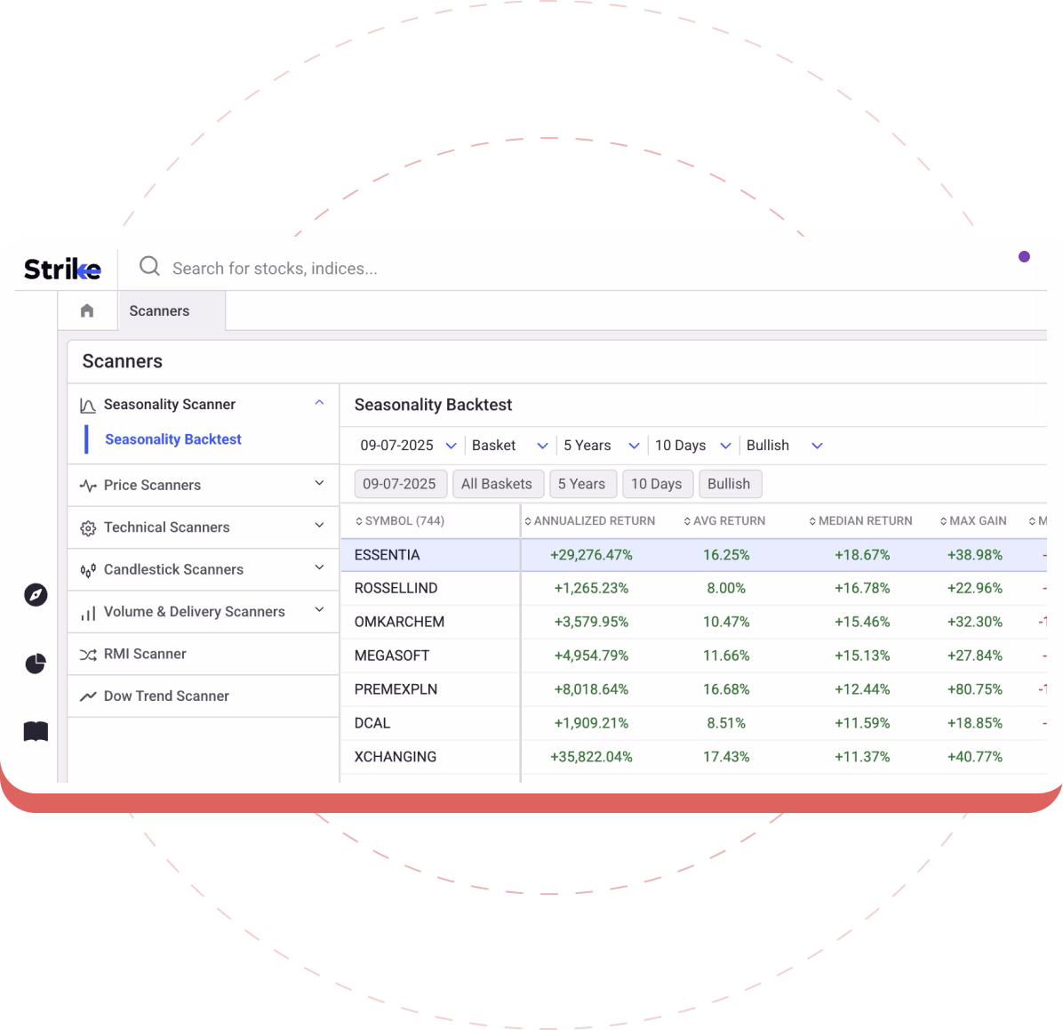1063x1030 pixels.
Task: Expand the Price Scanners section
Action: coord(319,484)
